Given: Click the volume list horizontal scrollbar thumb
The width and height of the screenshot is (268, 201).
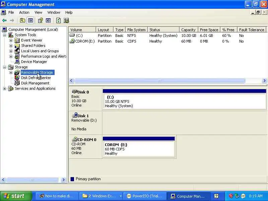Looking at the screenshot, I should click(160, 80).
